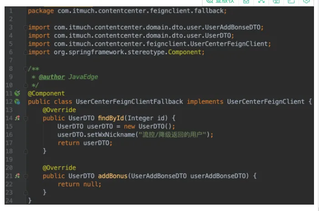Click the @Override annotation on line 20
This screenshot has width=319, height=211.
click(59, 168)
